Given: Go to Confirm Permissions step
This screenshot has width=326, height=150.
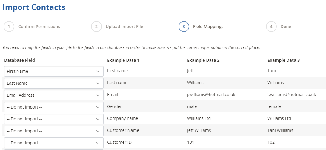Looking at the screenshot, I should coord(39,27).
